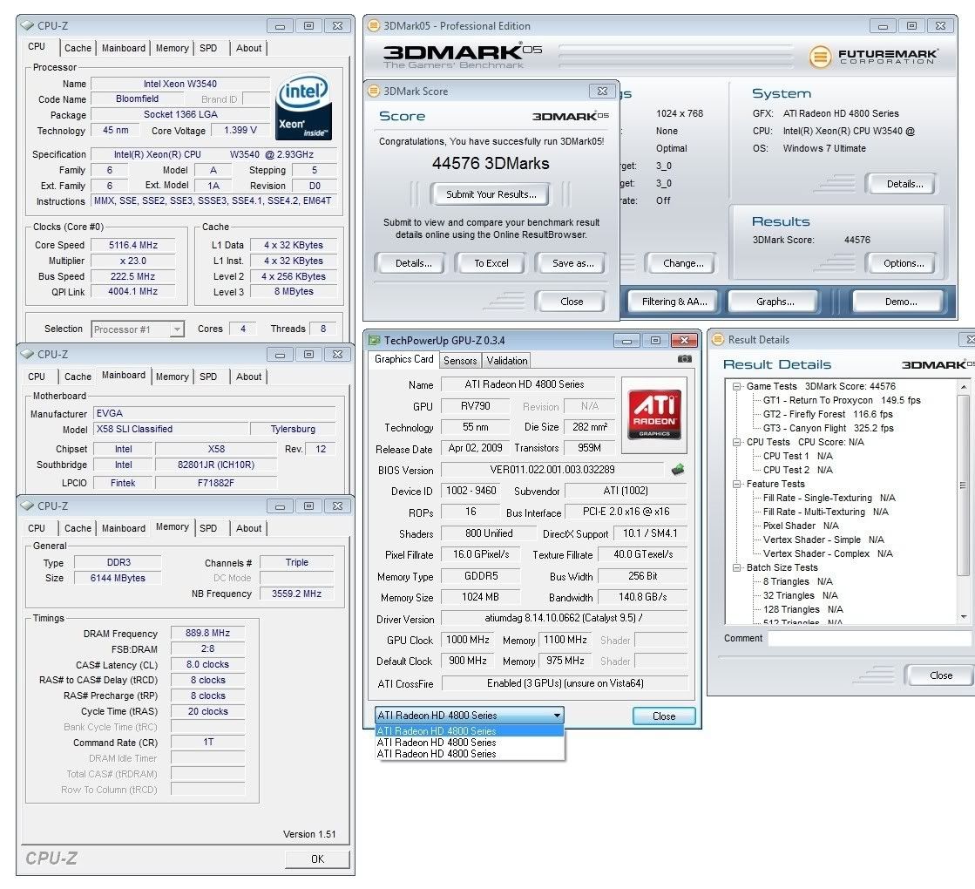
Task: Click the Change settings button in 3DMark05
Action: (683, 263)
